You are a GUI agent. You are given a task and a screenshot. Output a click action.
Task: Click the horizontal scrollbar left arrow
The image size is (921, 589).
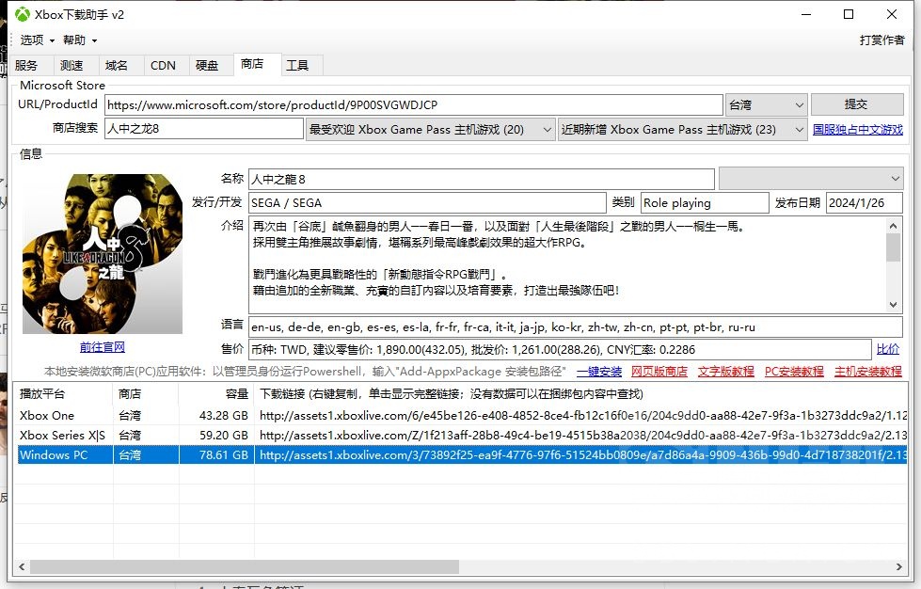click(x=22, y=566)
